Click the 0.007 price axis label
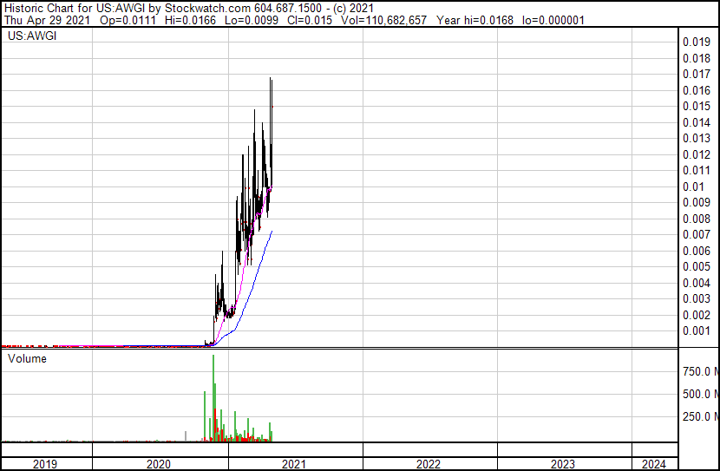 pos(697,234)
